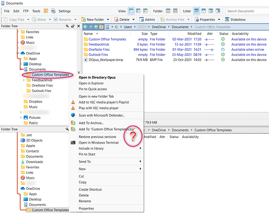
Task: Open the Archive Files dropdown arrow
Action: (188, 20)
